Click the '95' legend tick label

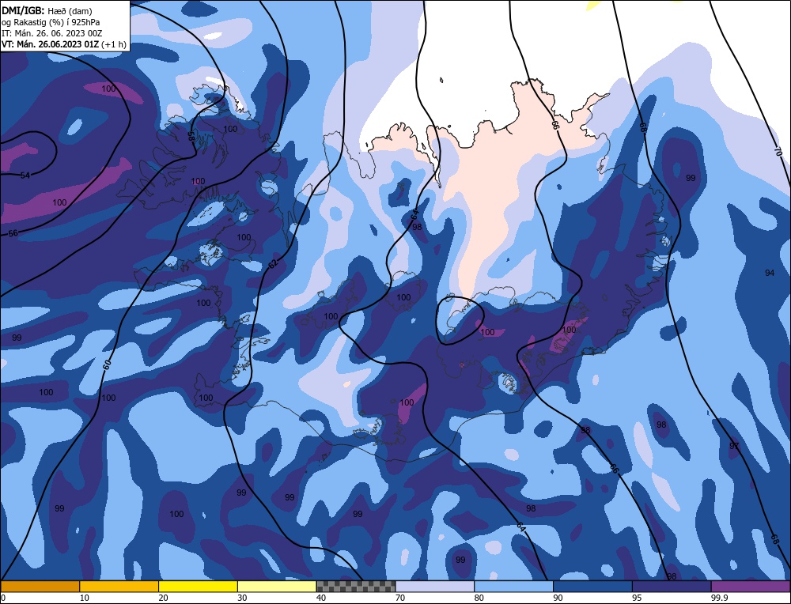(637, 598)
